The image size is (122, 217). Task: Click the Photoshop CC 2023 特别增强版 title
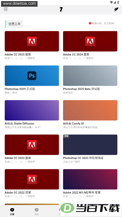point(83,158)
